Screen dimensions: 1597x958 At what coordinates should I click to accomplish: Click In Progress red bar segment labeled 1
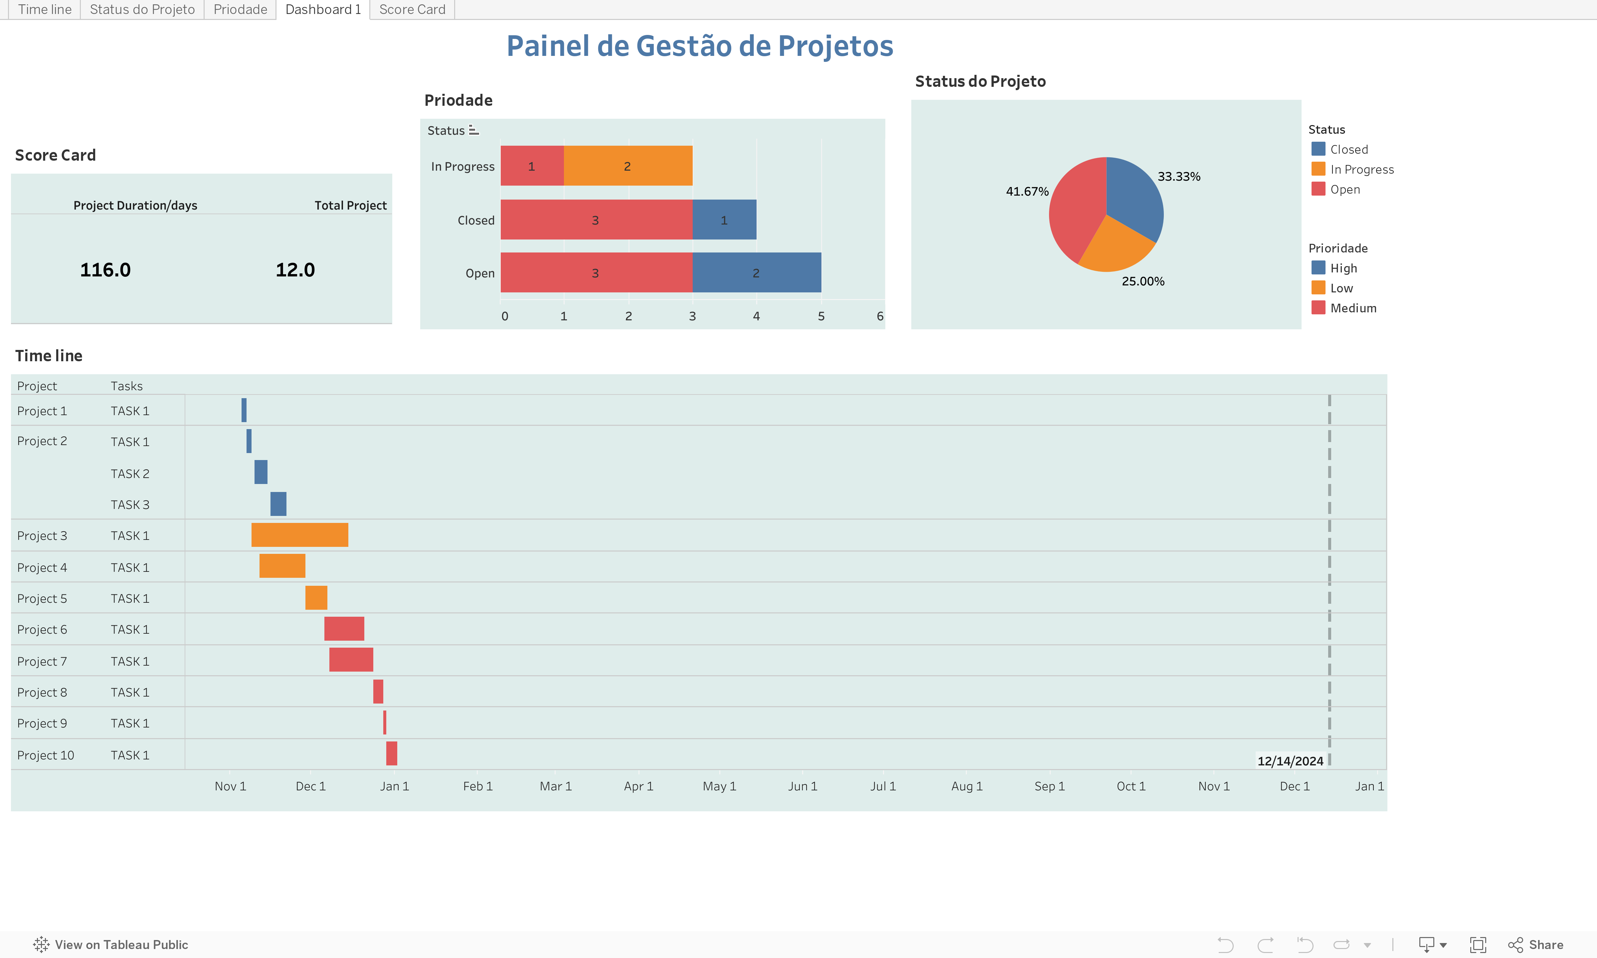pos(532,166)
